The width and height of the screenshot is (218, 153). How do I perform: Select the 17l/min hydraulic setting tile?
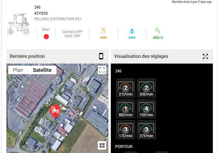125,130
